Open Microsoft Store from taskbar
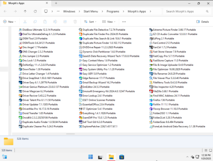 (121, 157)
